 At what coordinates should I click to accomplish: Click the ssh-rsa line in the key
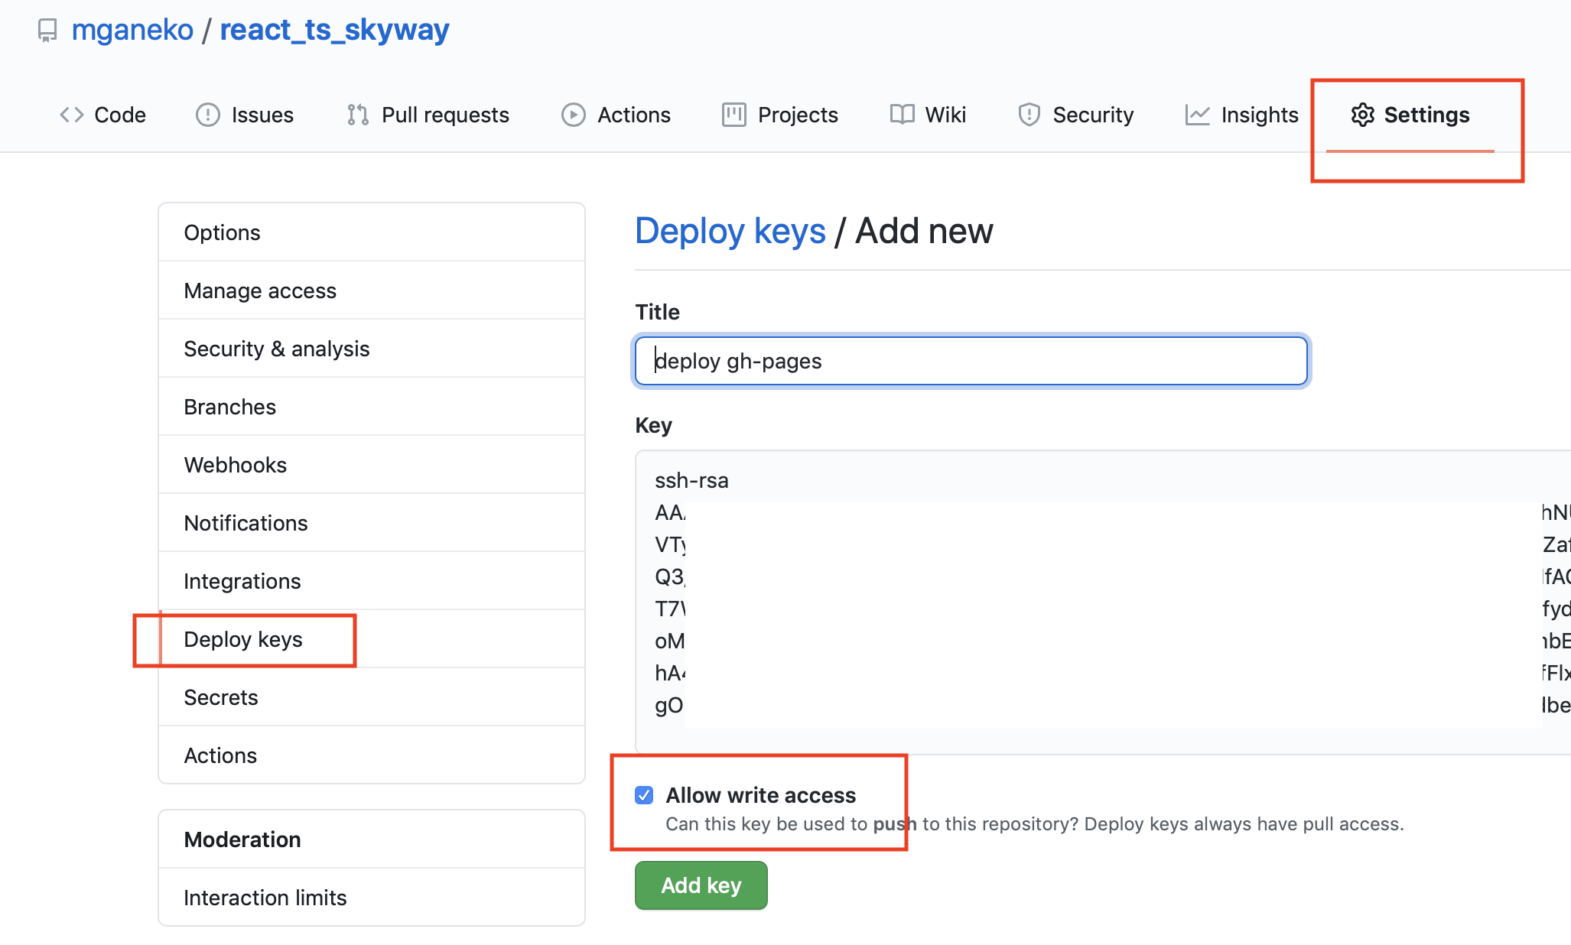tap(691, 480)
